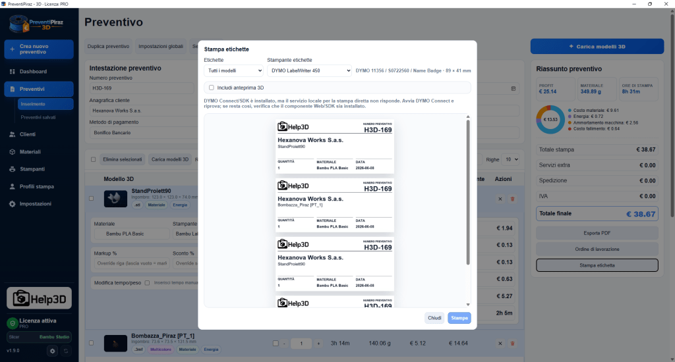Click the Multicolore tag on Bombazza_Piraz
The image size is (675, 362).
point(161,349)
